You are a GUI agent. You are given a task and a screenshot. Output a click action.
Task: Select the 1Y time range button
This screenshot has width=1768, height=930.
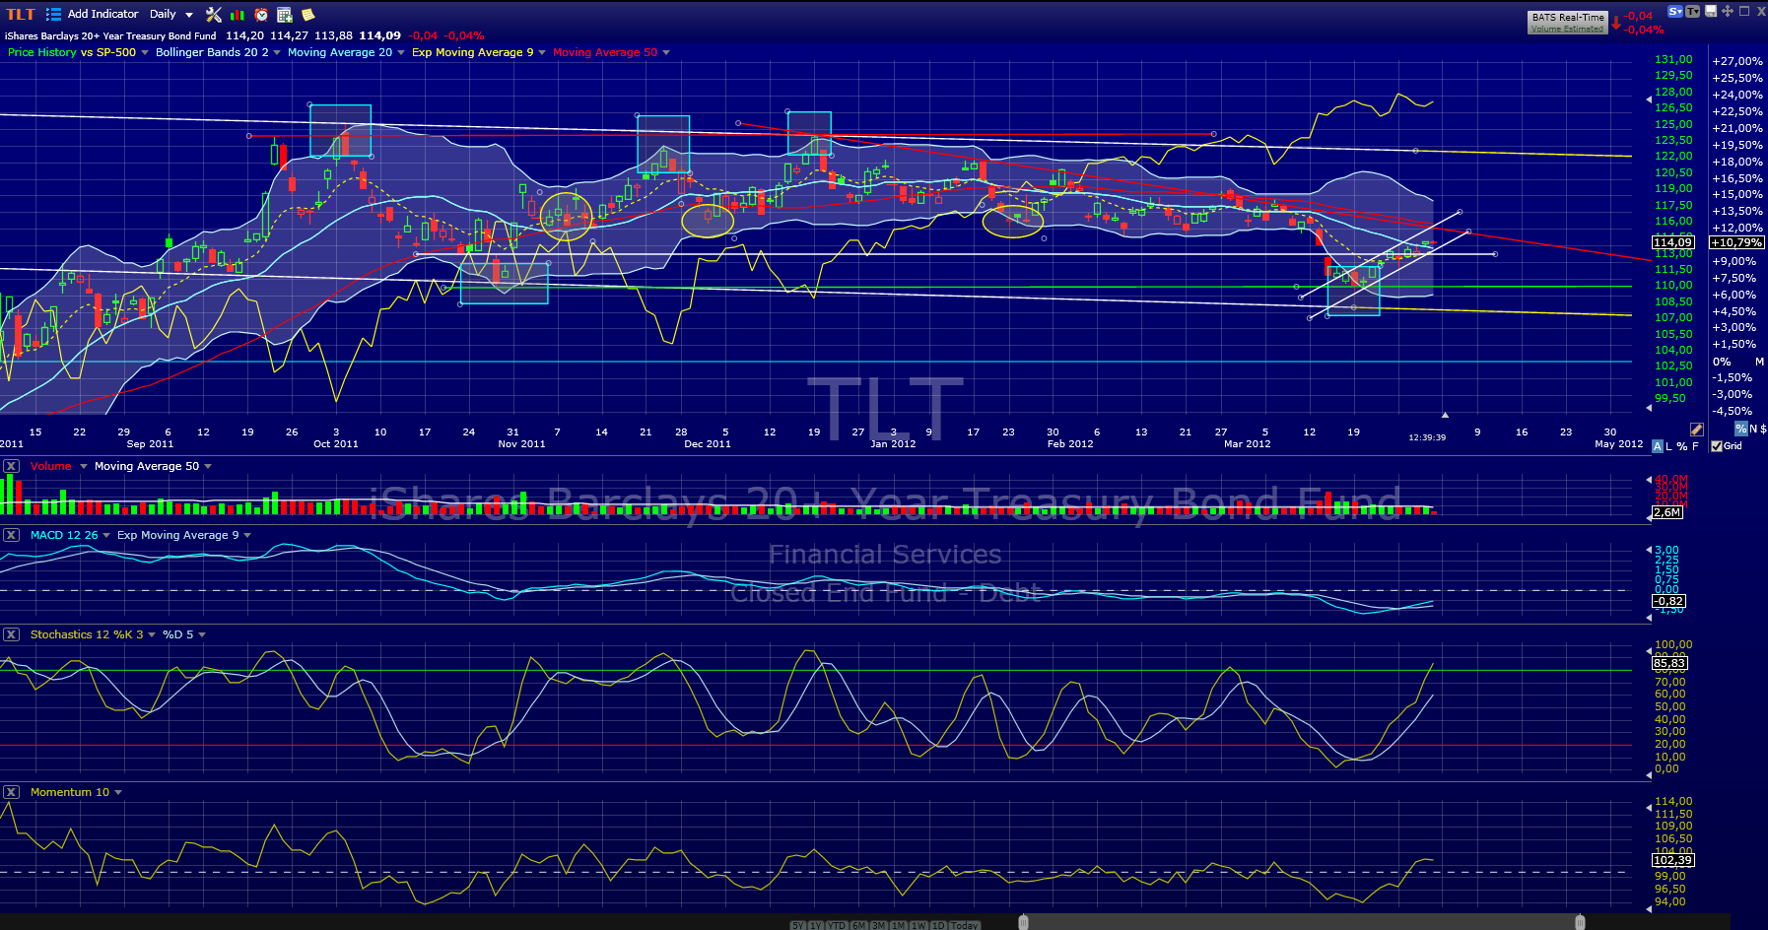(816, 925)
